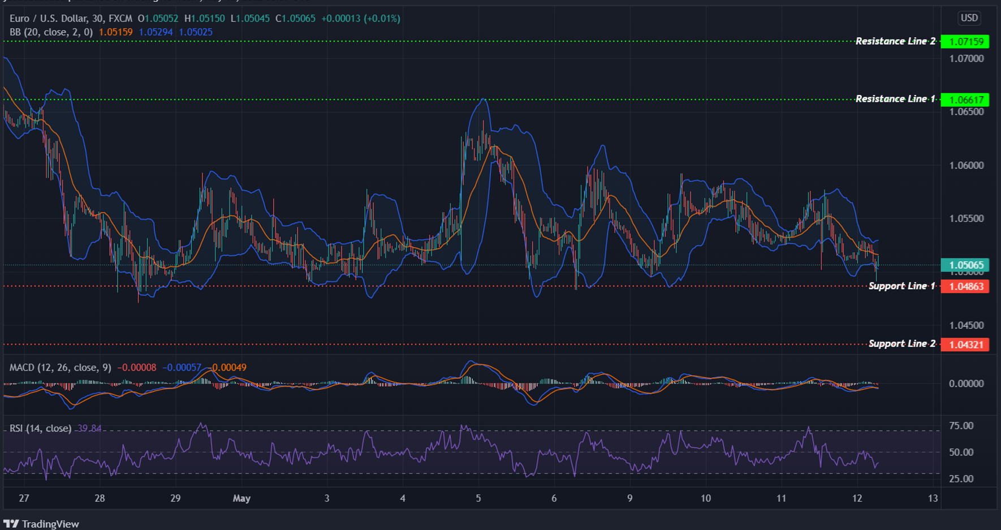Switch to the May label on the time axis
Screen dimensions: 1001x530
[242, 499]
